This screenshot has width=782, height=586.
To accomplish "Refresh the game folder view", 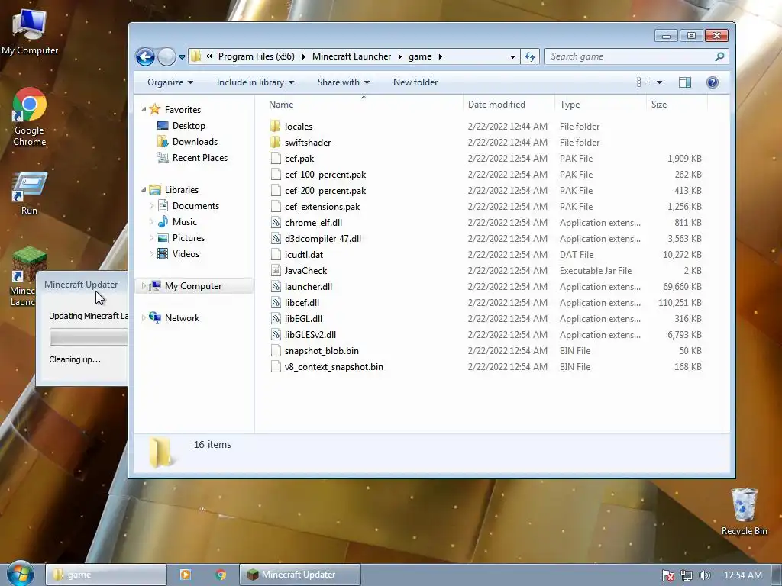I will pyautogui.click(x=530, y=56).
